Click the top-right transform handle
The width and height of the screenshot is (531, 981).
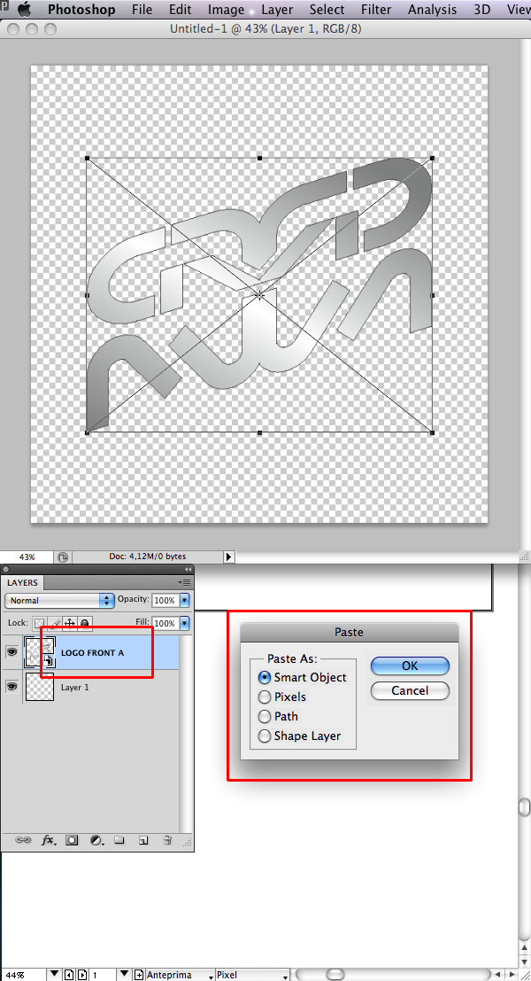pyautogui.click(x=432, y=159)
